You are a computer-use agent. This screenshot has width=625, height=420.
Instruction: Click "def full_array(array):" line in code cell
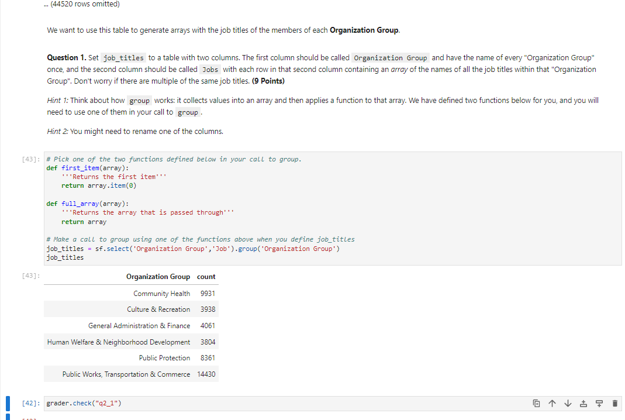pos(88,204)
